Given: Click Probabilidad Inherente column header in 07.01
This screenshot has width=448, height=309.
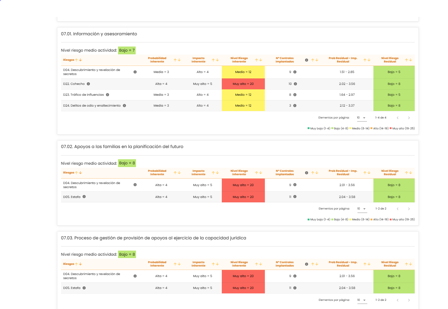Looking at the screenshot, I should pyautogui.click(x=157, y=60).
